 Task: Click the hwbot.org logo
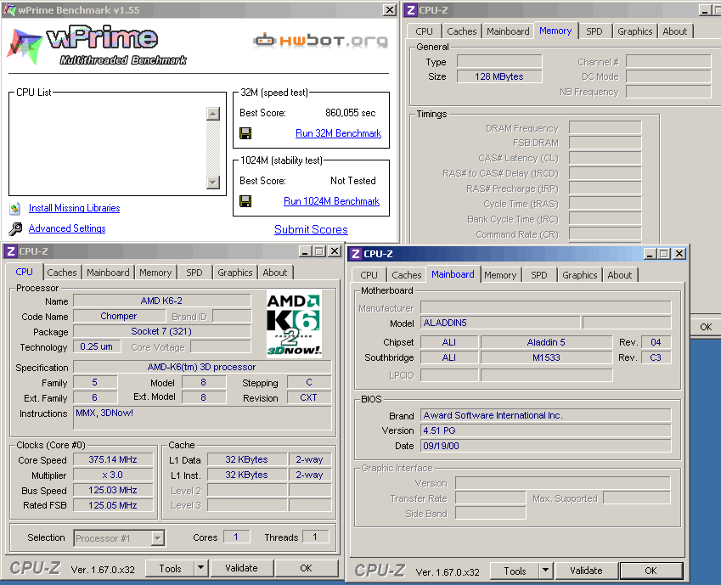pyautogui.click(x=320, y=41)
